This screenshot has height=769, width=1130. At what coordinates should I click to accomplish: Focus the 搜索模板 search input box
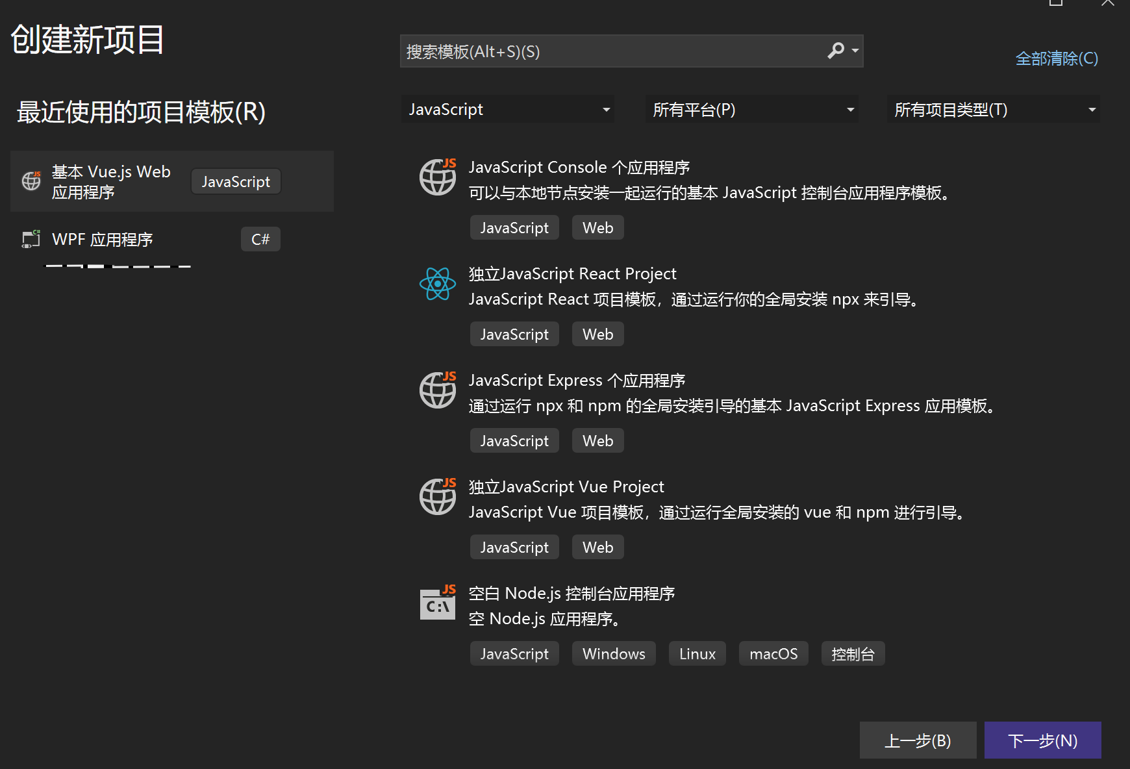[610, 51]
